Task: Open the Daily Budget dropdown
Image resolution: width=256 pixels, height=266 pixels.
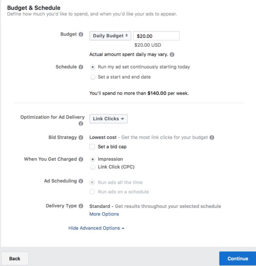Action: click(110, 36)
